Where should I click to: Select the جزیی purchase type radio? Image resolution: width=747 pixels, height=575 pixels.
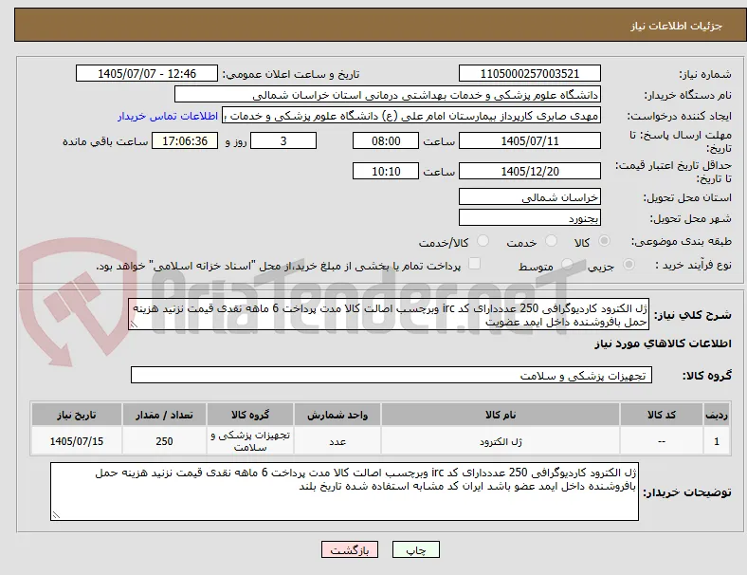click(629, 264)
